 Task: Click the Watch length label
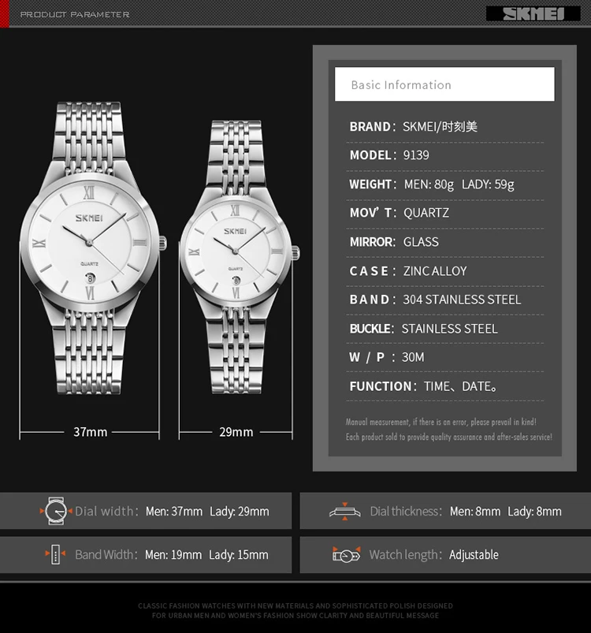(406, 555)
